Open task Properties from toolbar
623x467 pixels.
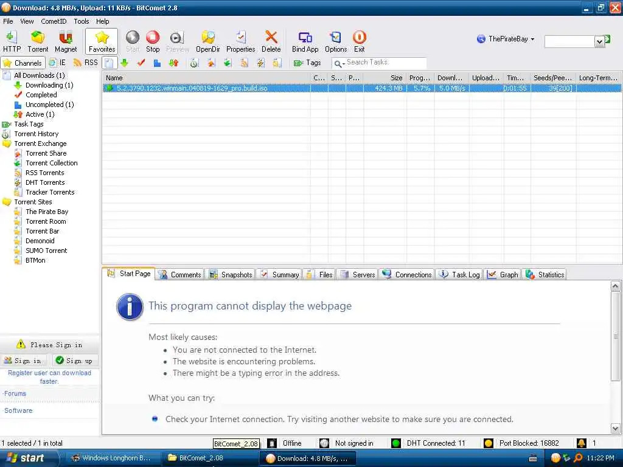pos(240,41)
